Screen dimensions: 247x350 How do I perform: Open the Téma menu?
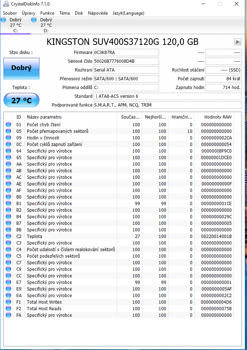tap(64, 13)
